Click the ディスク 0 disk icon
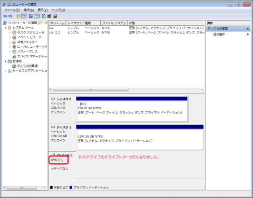The image size is (253, 198). tap(53, 99)
